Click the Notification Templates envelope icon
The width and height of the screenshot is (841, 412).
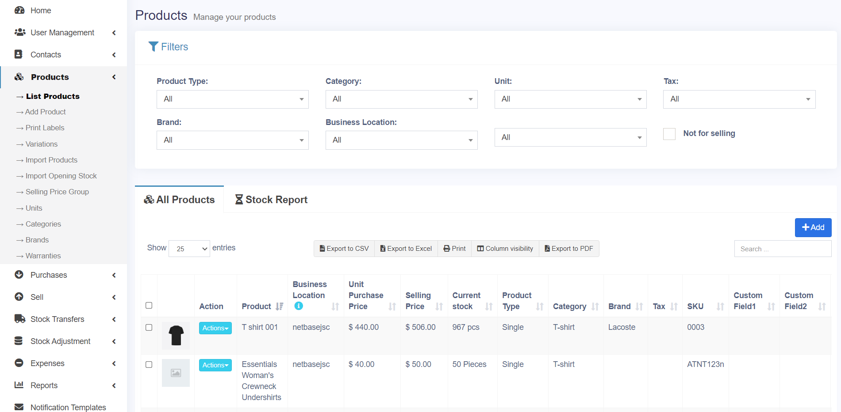click(x=19, y=407)
